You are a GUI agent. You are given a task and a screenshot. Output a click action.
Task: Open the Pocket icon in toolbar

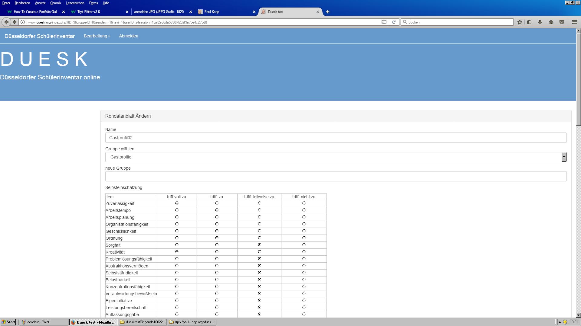[x=562, y=22]
